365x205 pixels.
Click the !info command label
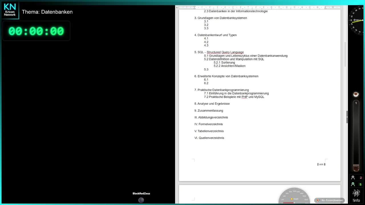356,200
